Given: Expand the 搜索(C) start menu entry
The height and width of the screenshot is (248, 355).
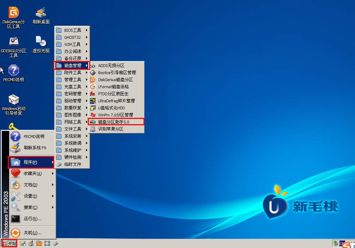Looking at the screenshot, I should pos(32,207).
